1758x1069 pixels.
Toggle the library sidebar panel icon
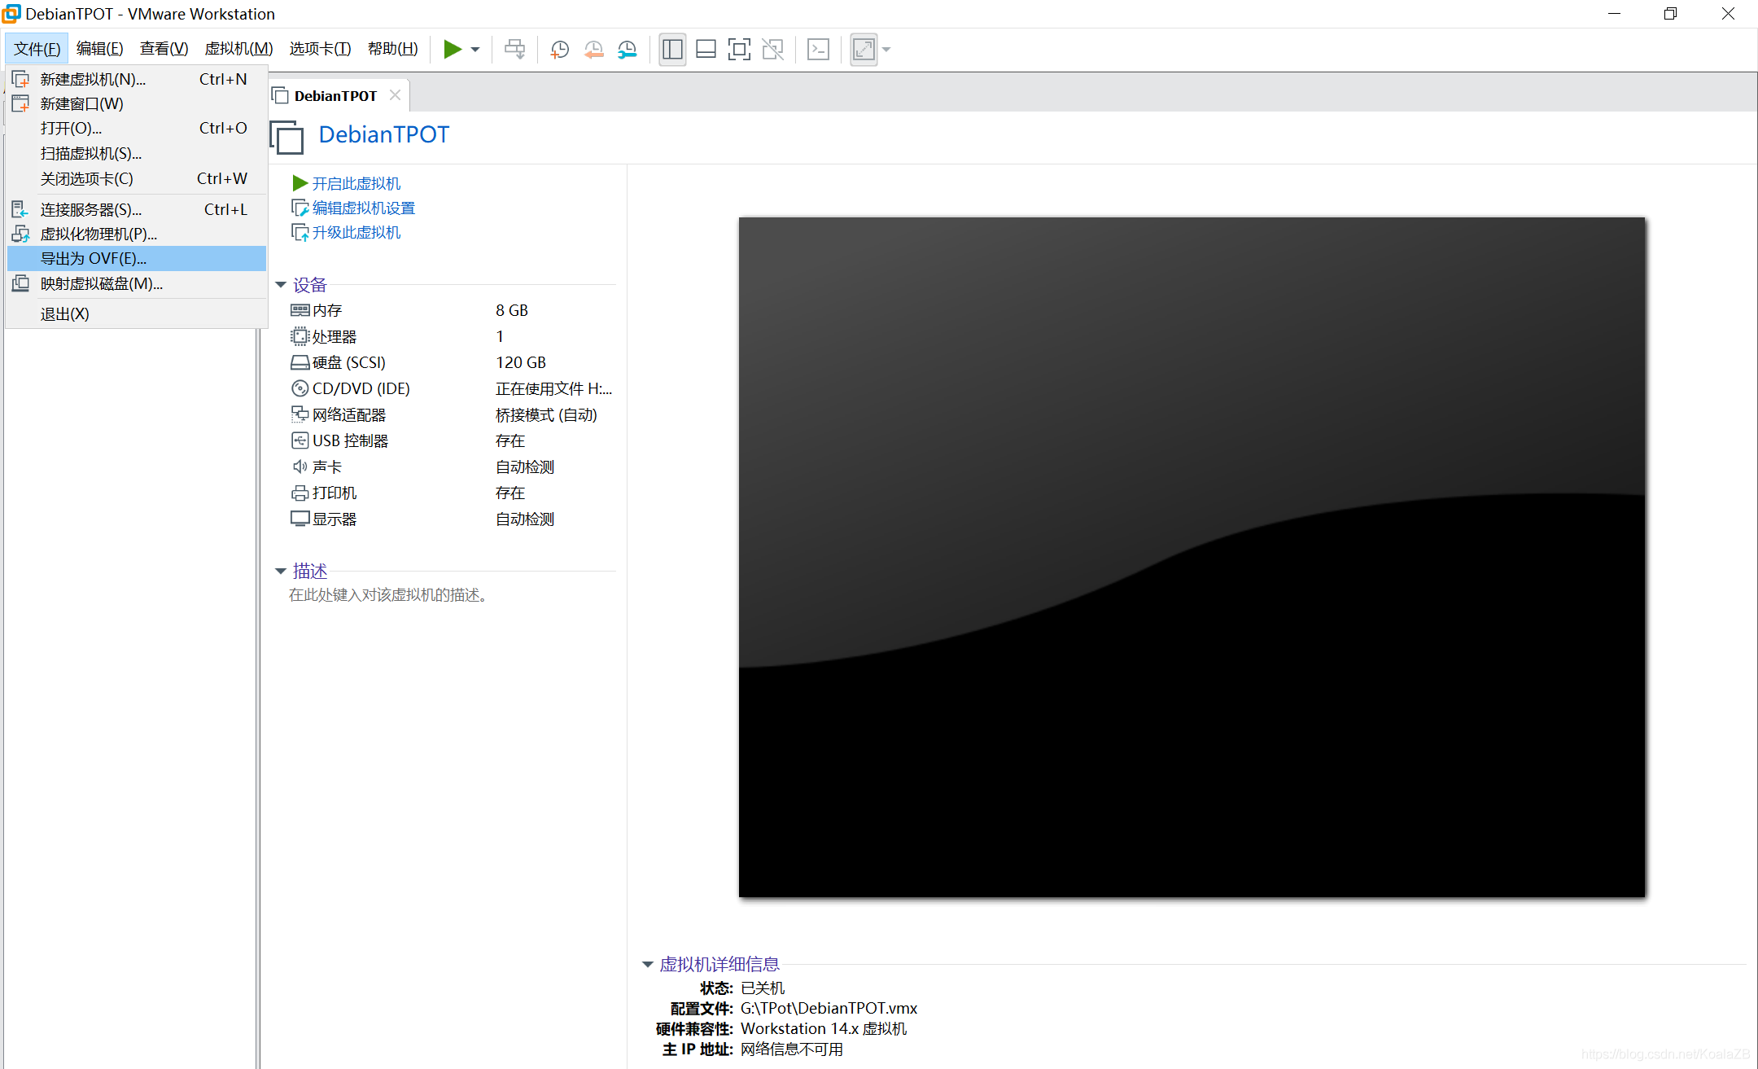672,50
